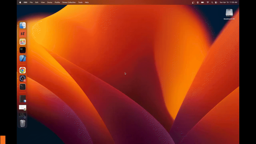The height and width of the screenshot is (144, 256).
Task: Open the Tools menu
Action: 80,2
